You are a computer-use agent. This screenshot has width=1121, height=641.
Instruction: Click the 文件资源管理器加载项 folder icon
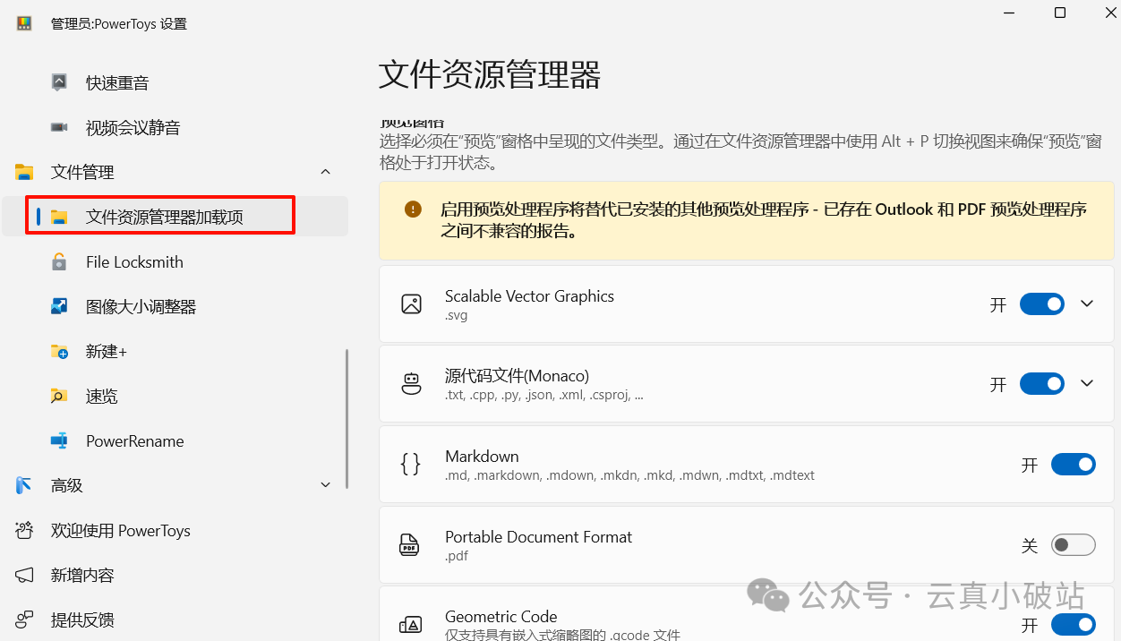59,217
